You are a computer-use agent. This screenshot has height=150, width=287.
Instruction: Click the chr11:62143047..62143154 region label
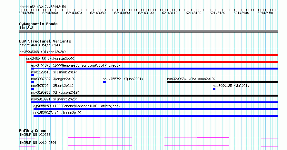[43, 7]
